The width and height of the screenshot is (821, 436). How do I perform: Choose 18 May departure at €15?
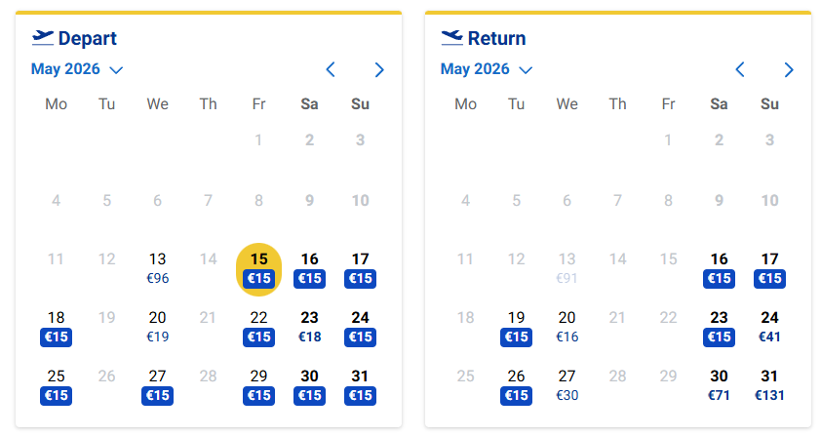click(x=56, y=328)
